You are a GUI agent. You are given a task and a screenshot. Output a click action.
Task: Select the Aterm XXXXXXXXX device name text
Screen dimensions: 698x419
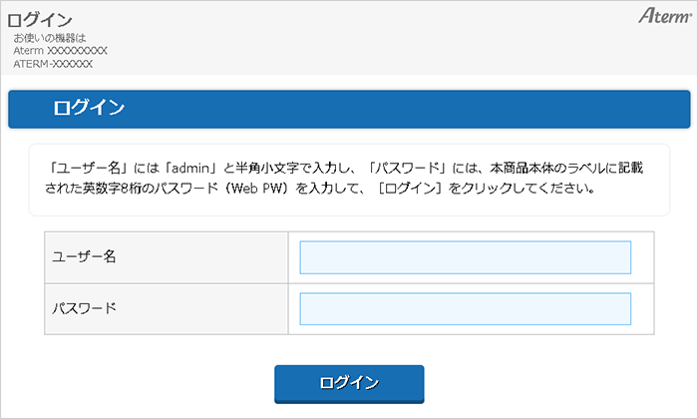click(61, 51)
